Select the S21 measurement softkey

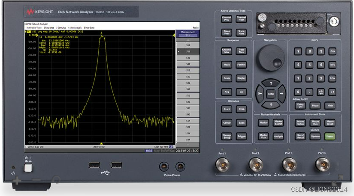(188, 51)
